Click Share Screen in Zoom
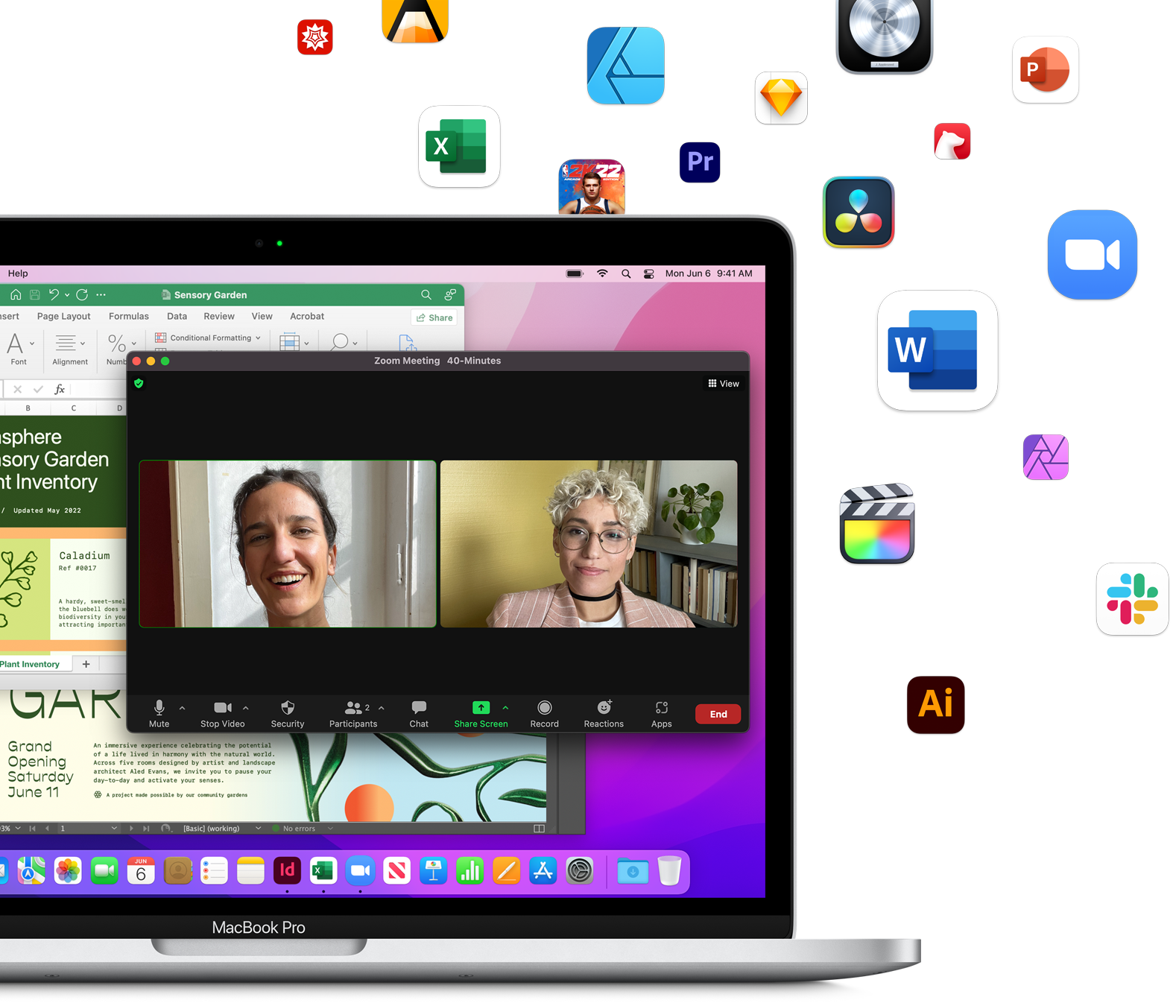 click(x=481, y=714)
